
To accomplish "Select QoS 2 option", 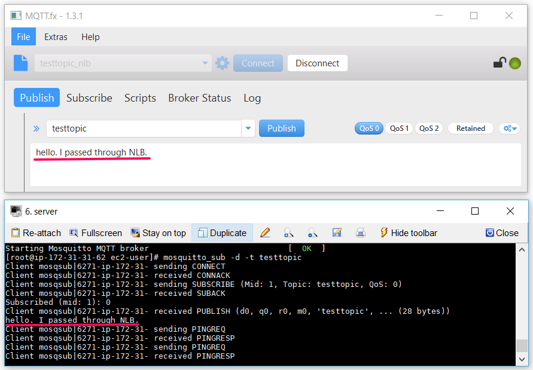I will point(429,129).
